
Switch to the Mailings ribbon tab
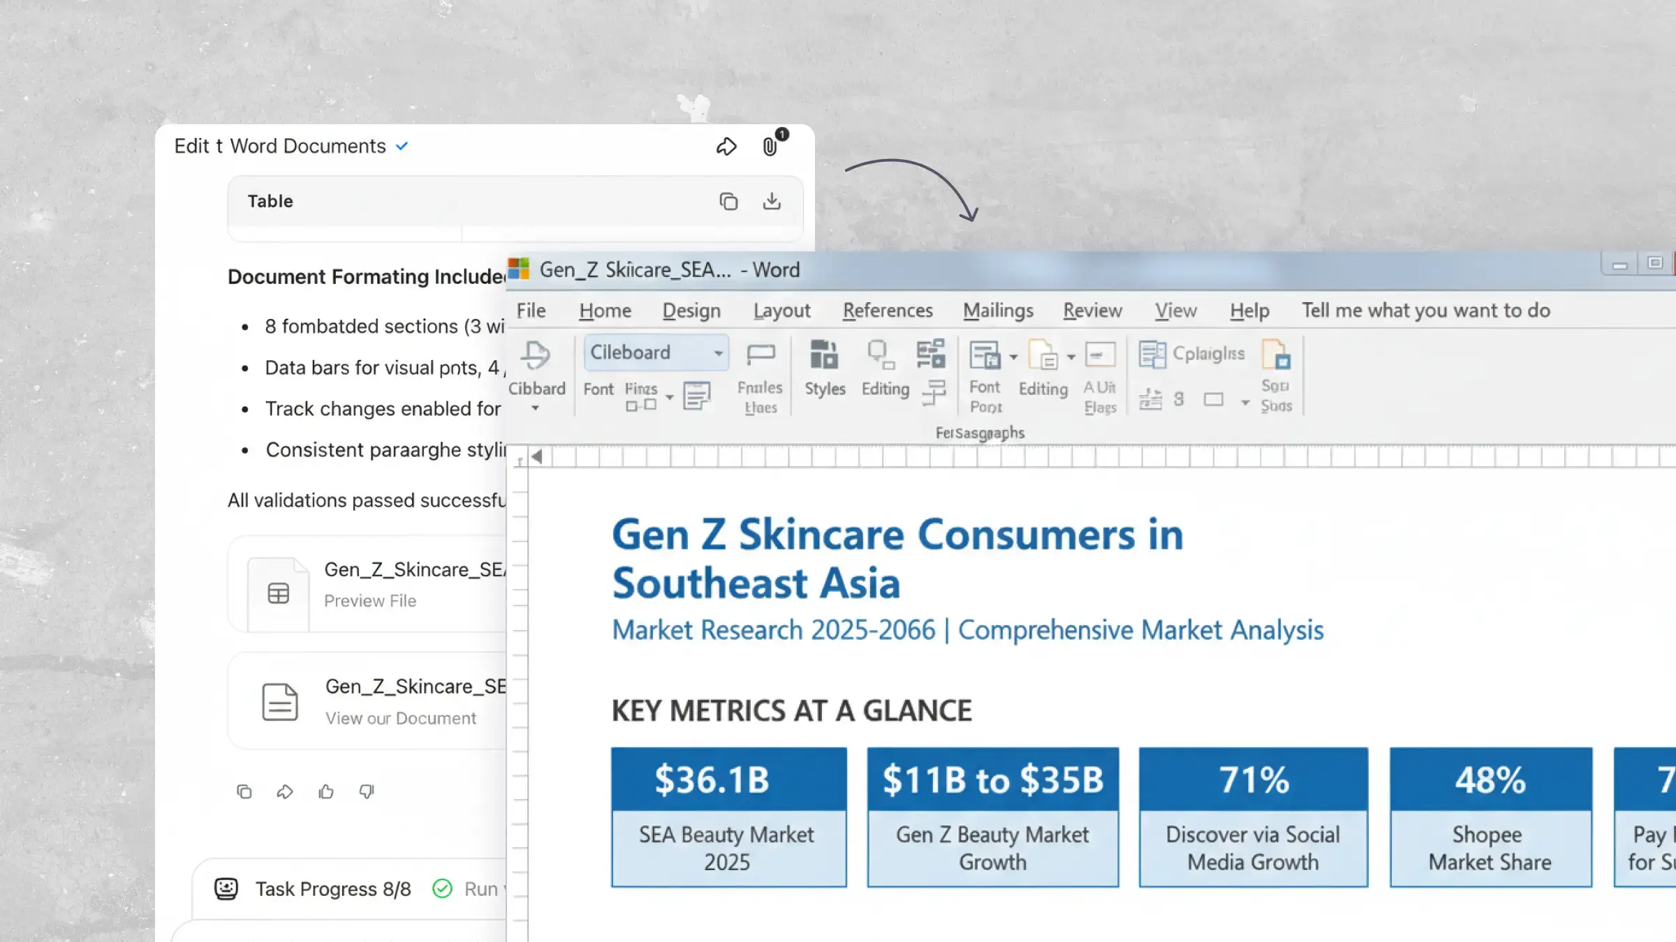tap(999, 311)
